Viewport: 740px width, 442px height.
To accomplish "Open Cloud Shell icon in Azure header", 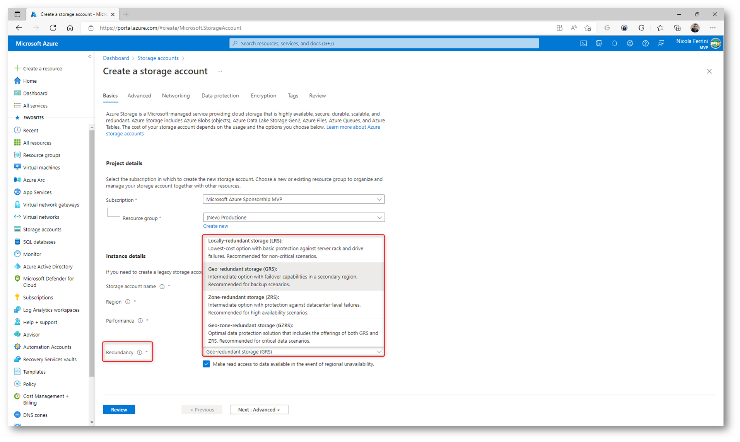I will click(583, 44).
